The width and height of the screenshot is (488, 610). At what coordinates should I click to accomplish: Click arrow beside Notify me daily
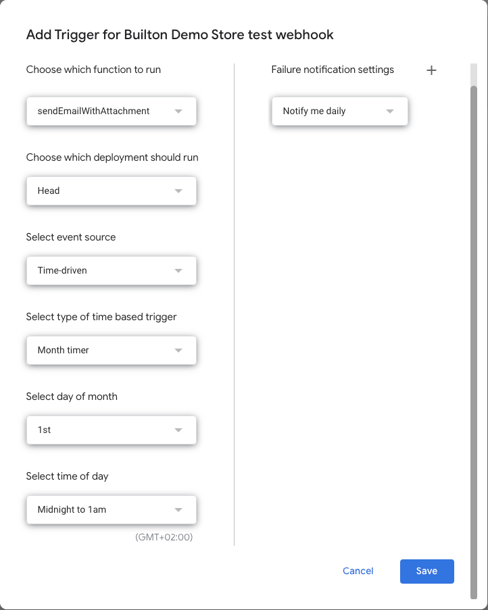(x=389, y=111)
